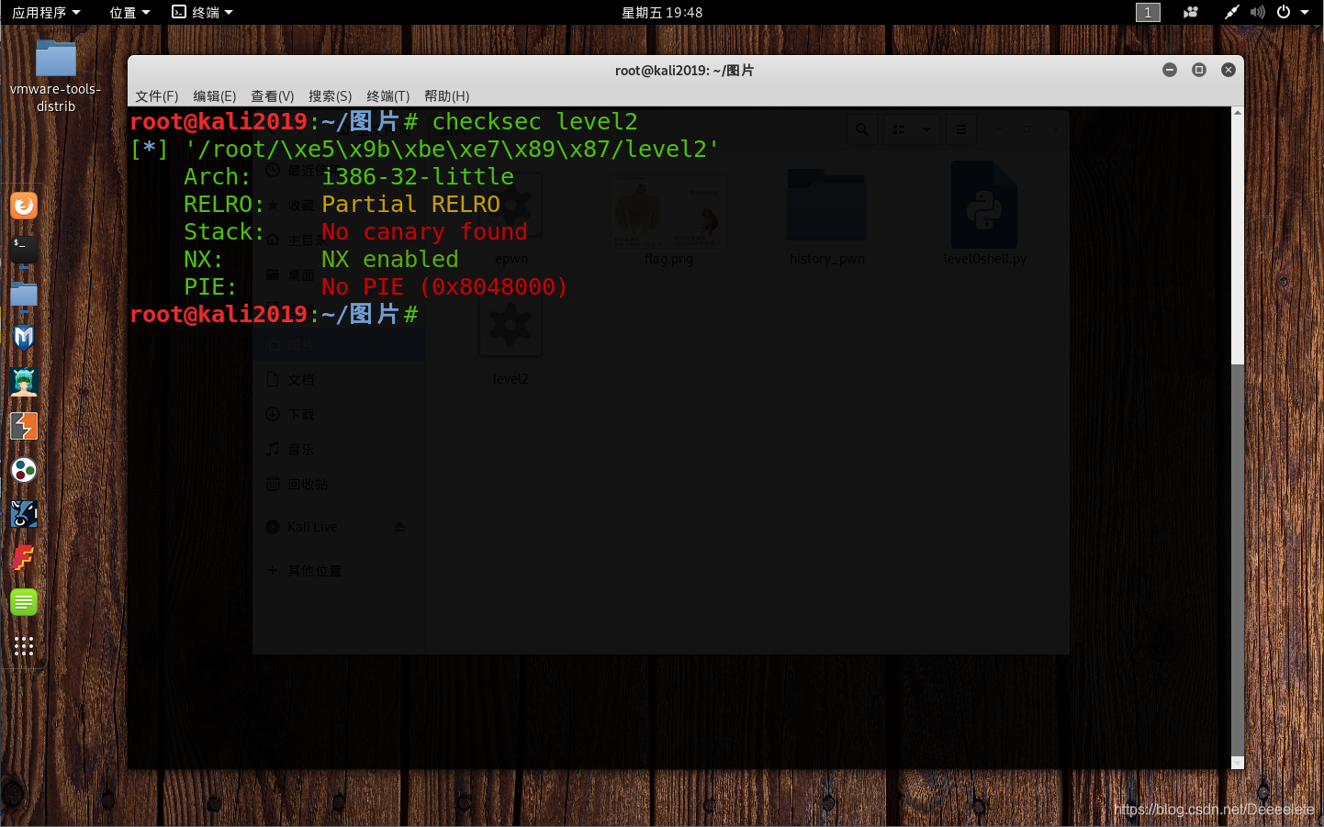Click the 'No canary found' text
This screenshot has height=827, width=1324.
pos(424,231)
